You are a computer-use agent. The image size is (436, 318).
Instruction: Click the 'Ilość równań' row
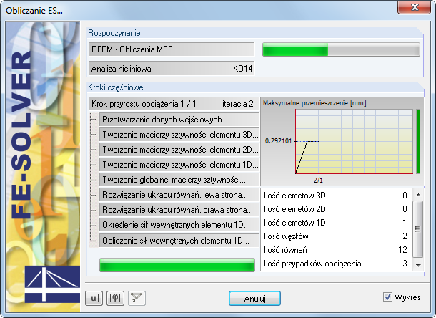coord(336,250)
